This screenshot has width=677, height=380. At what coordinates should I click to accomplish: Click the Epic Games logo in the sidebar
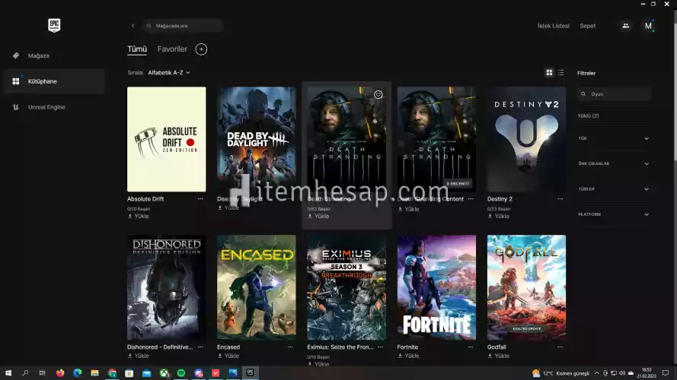[x=53, y=25]
